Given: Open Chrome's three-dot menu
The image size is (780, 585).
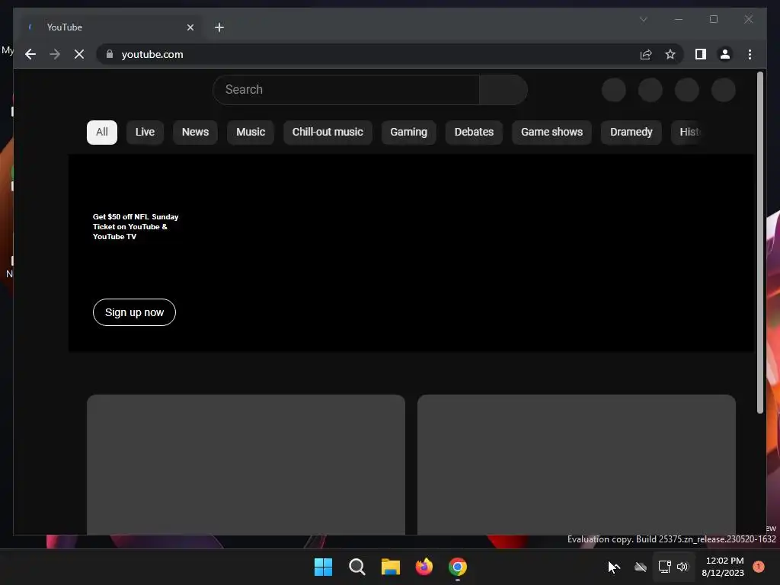Looking at the screenshot, I should tap(750, 54).
